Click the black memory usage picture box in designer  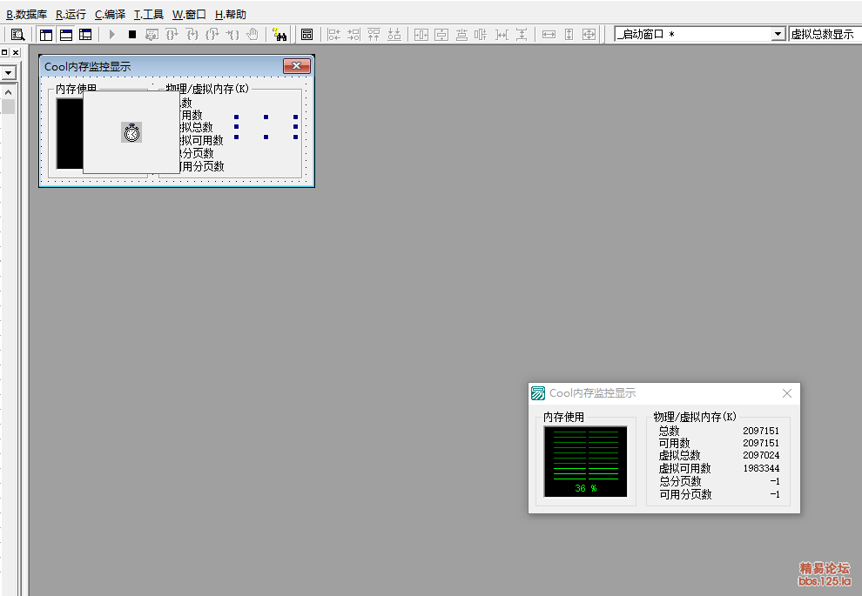pyautogui.click(x=69, y=133)
